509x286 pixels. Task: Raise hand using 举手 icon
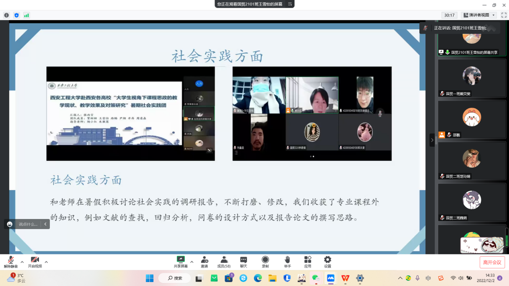tap(287, 262)
